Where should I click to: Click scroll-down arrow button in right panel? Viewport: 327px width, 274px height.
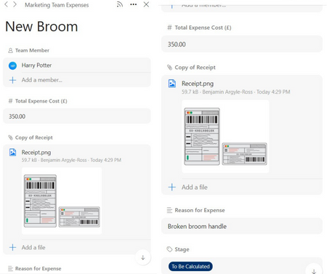click(x=314, y=271)
